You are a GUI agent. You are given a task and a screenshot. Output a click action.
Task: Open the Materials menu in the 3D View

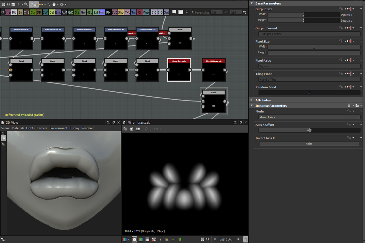point(18,128)
